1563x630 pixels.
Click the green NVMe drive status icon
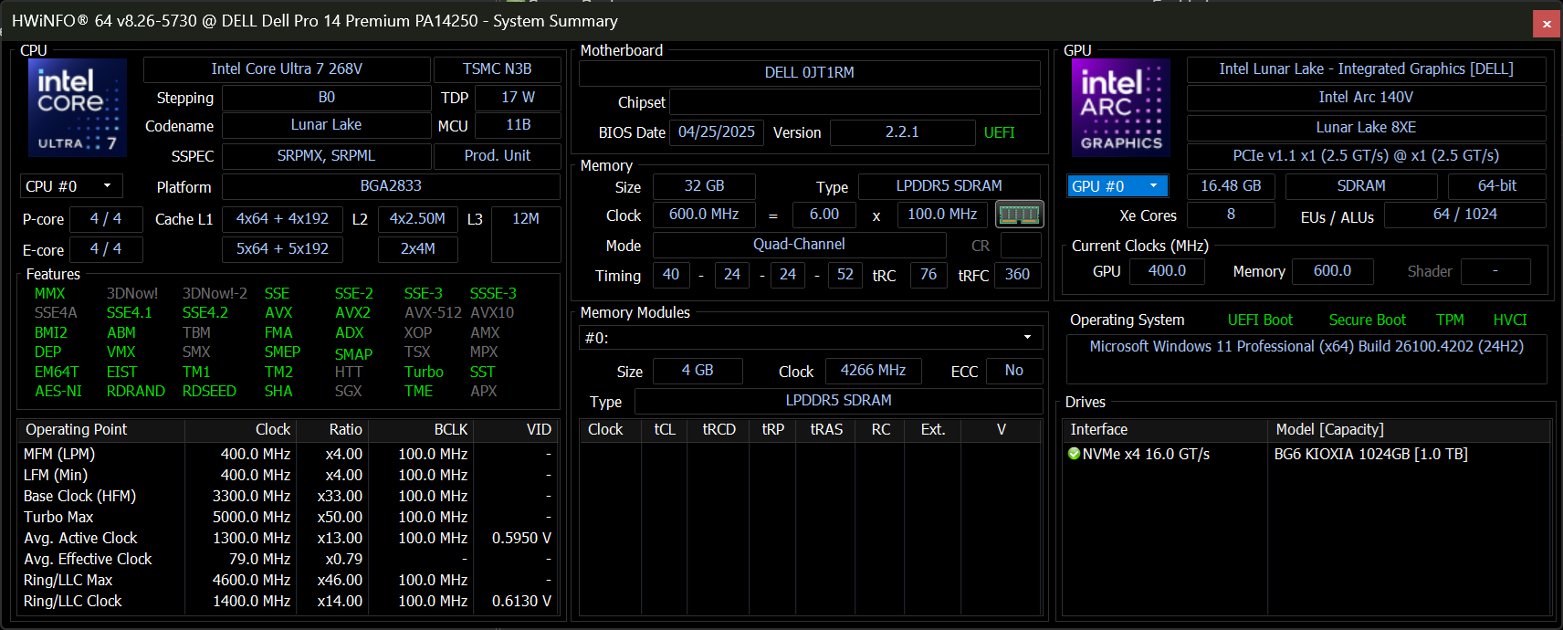click(1074, 454)
